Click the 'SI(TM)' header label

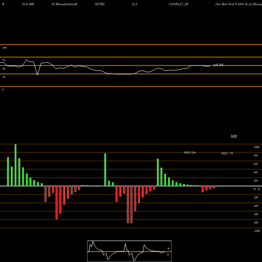pyautogui.click(x=100, y=4)
